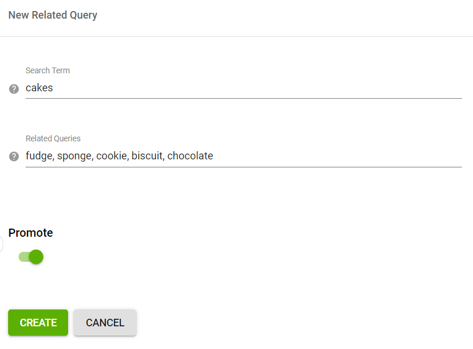
Task: Click empty space after "chocolate" in Related Queries
Action: tap(337, 156)
